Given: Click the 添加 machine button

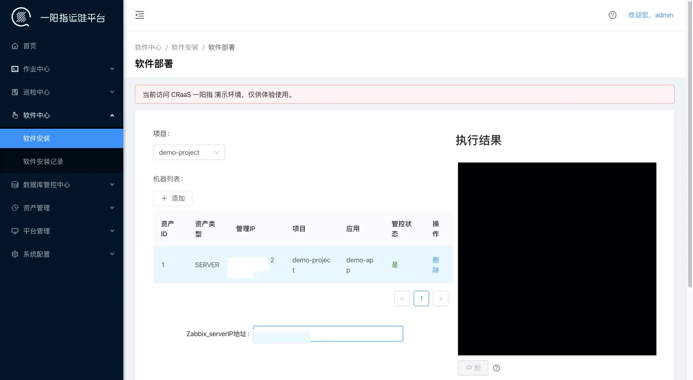Looking at the screenshot, I should [x=173, y=198].
